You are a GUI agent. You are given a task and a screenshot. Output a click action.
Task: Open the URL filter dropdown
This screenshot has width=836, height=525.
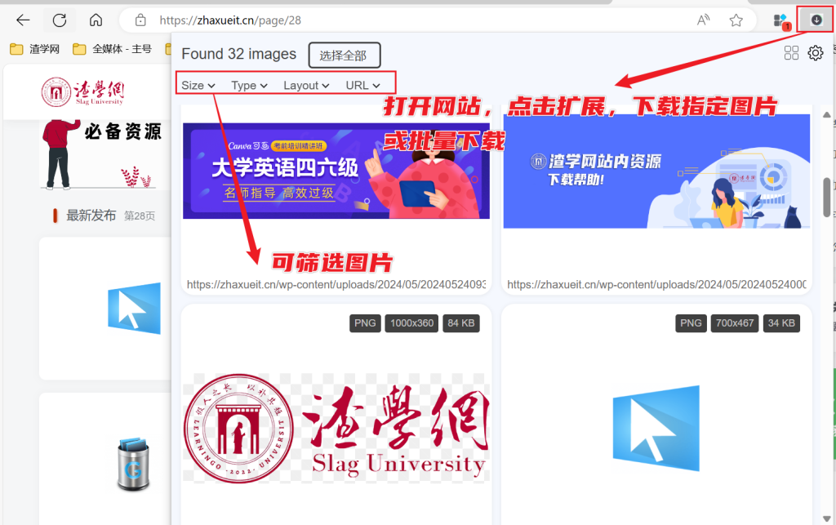point(362,85)
